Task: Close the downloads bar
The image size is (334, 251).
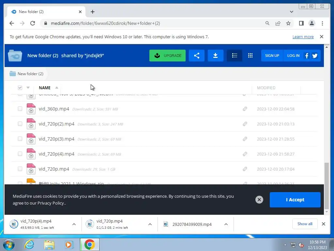Action: point(323,224)
